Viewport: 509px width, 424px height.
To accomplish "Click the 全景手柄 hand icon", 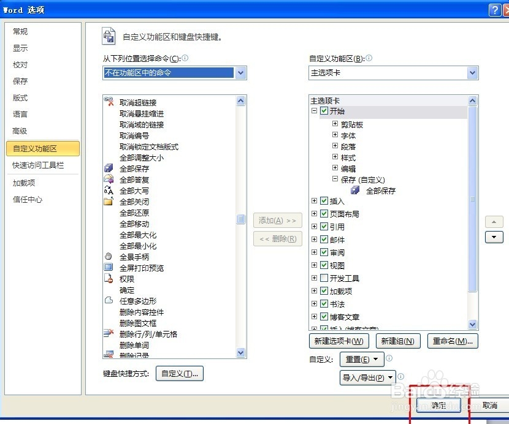I will point(109,256).
